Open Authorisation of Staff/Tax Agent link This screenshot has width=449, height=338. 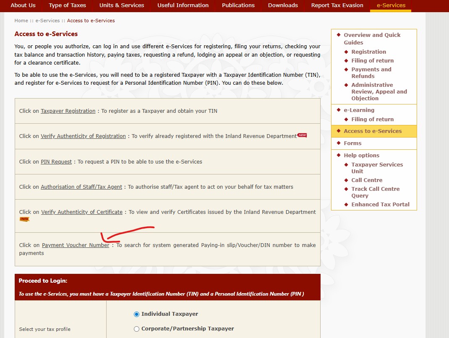[x=81, y=187]
